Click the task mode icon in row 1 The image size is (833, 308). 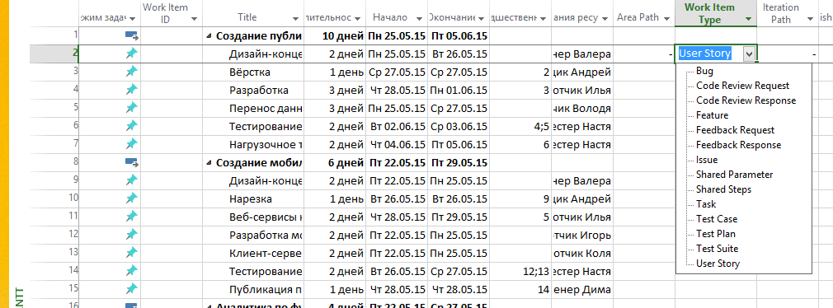click(x=131, y=36)
